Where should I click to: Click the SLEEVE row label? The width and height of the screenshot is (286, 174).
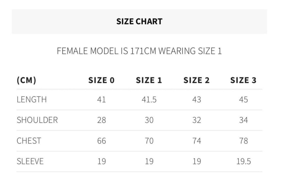[x=30, y=162]
